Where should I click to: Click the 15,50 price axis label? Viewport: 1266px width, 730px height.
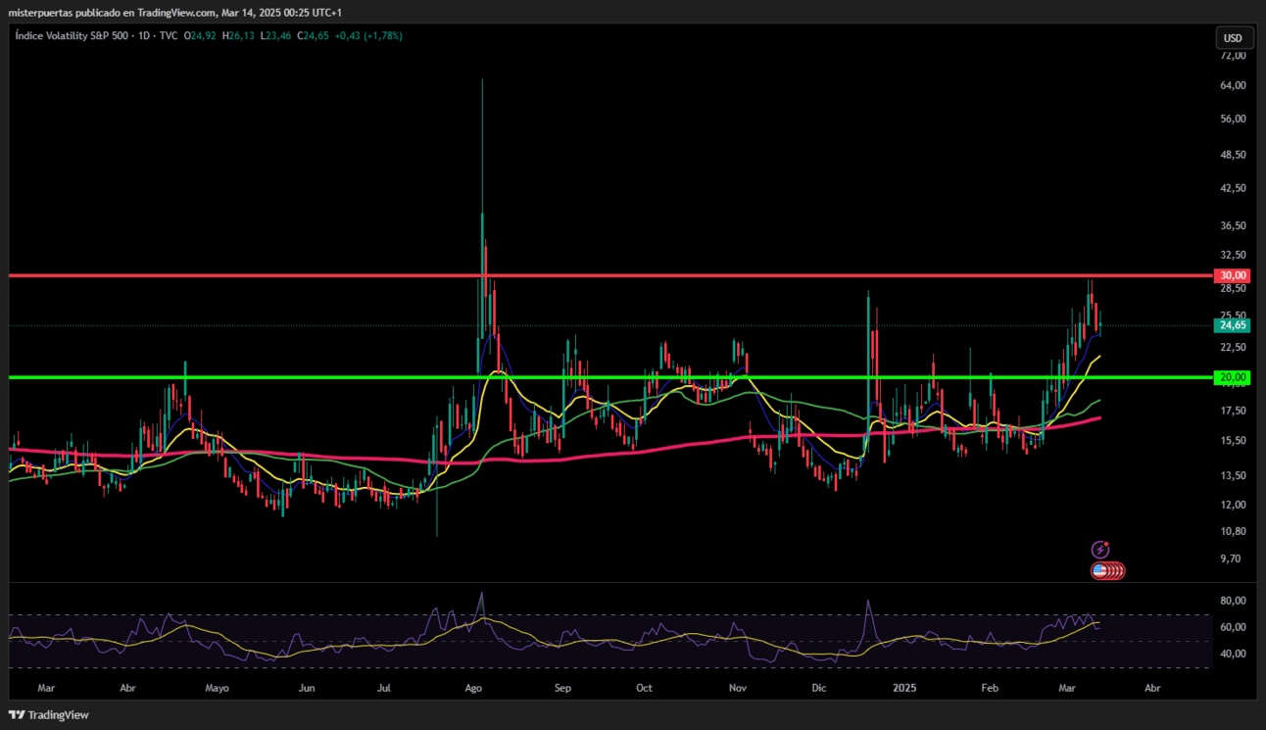tap(1232, 440)
